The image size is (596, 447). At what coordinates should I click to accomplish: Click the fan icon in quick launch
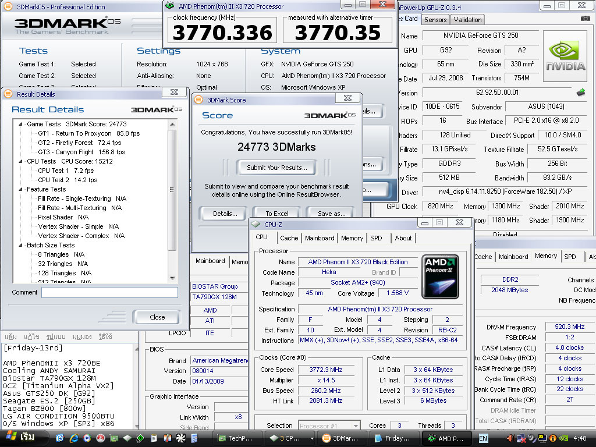[180, 438]
